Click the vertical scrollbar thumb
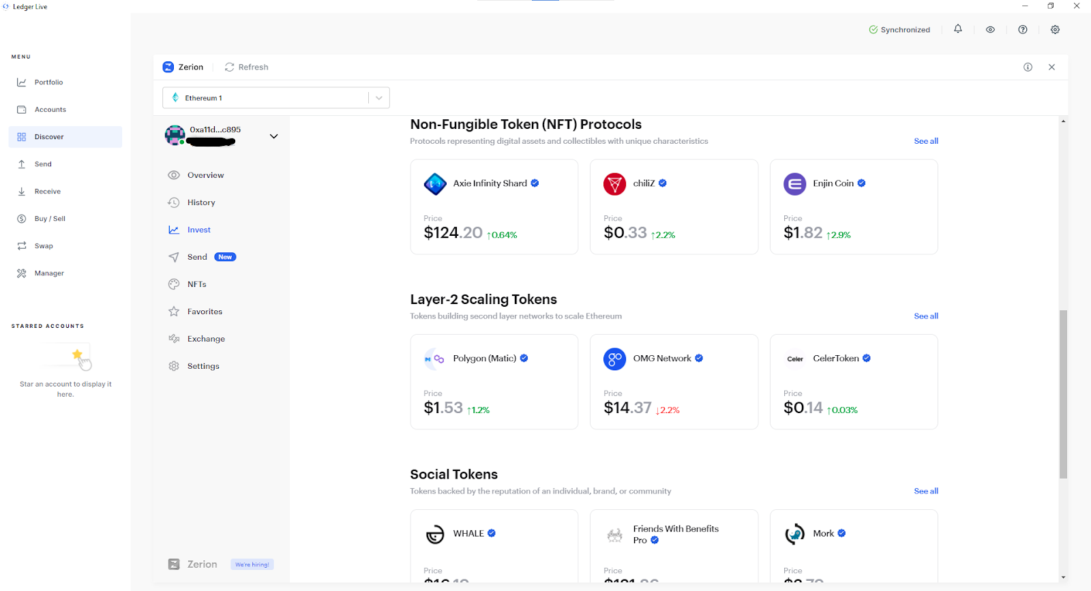 pyautogui.click(x=1063, y=394)
